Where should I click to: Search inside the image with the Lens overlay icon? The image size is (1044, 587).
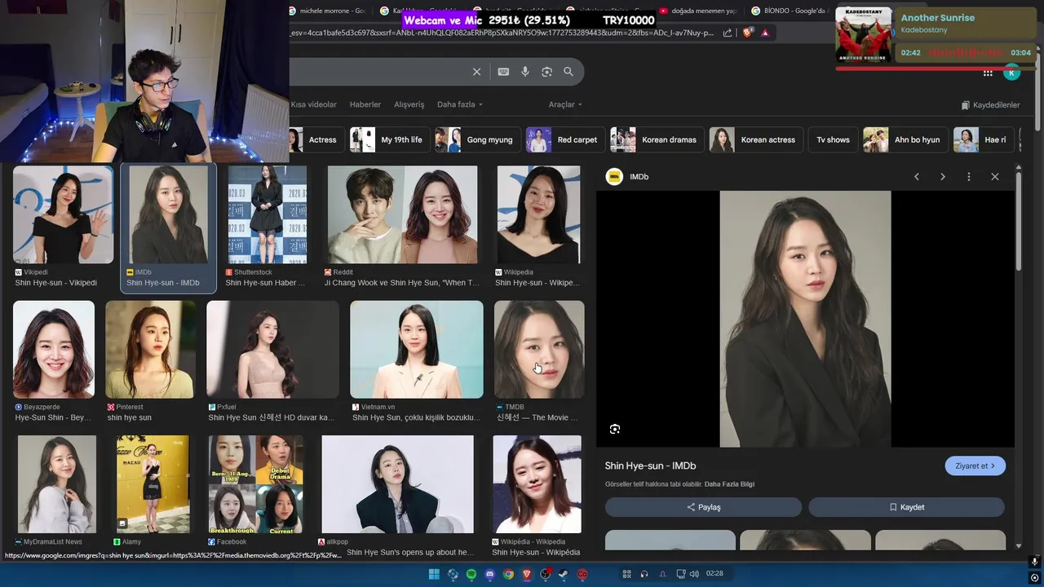coord(615,429)
